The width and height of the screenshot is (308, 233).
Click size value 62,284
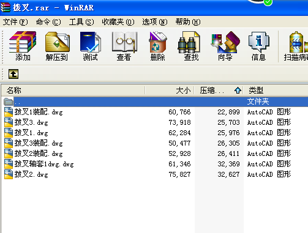click(179, 133)
